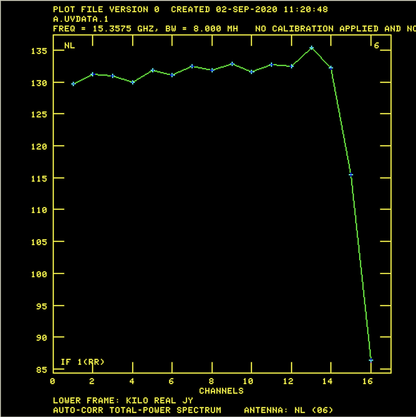
Task: Select the first data point at channel 1
Action: [73, 84]
